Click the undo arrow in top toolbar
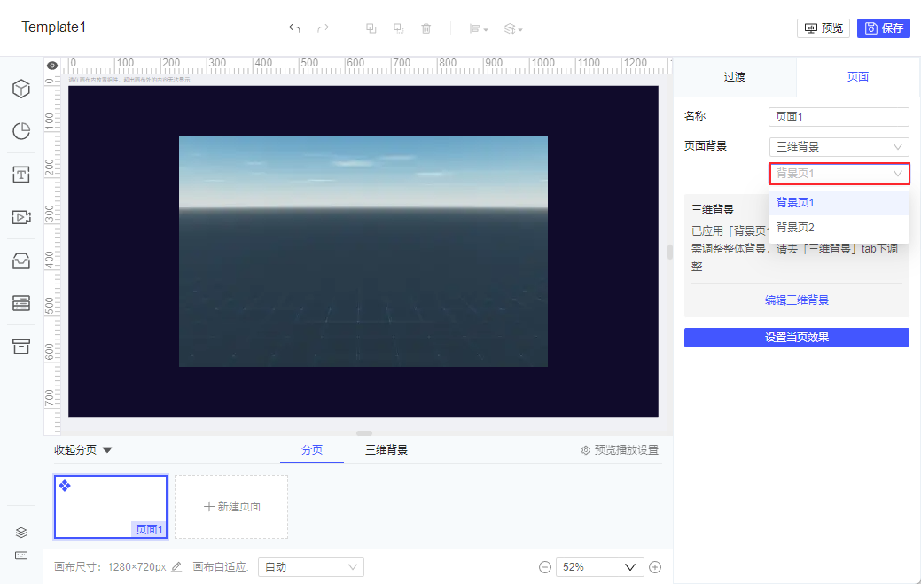The width and height of the screenshot is (921, 584). point(295,28)
